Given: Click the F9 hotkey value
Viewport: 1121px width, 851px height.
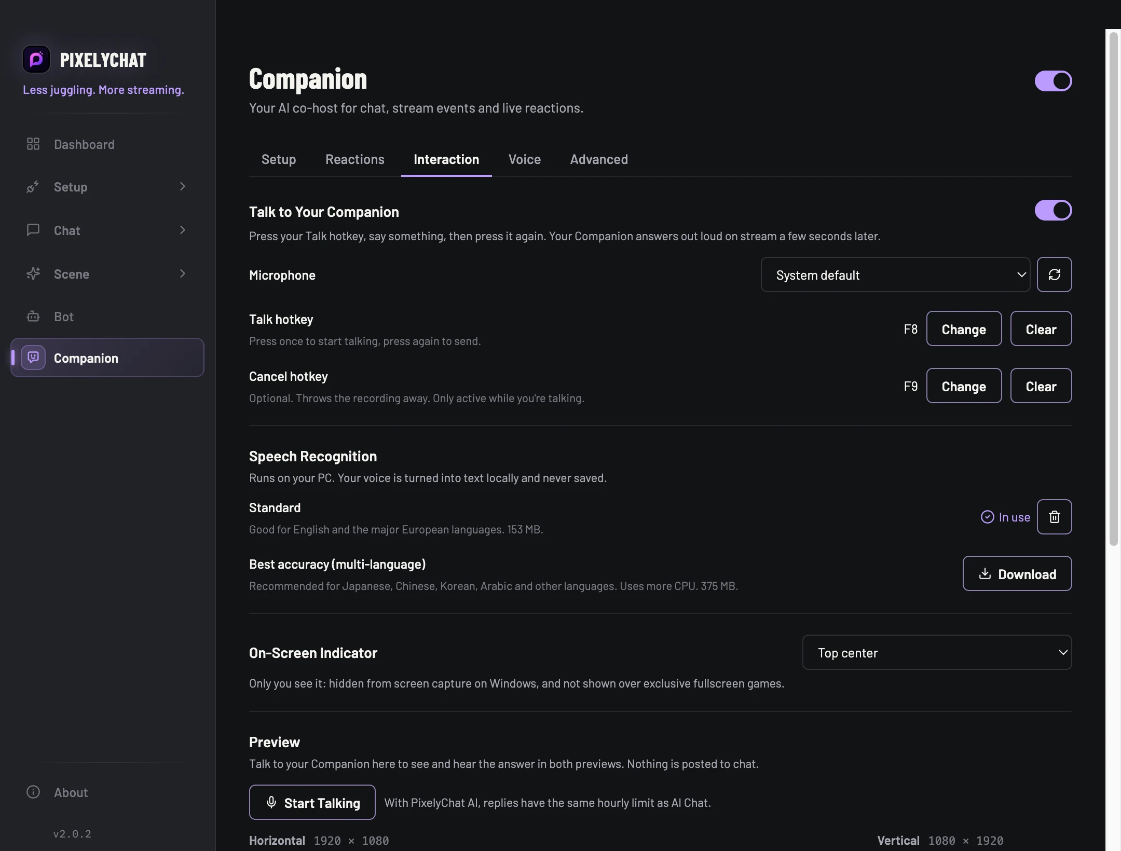Looking at the screenshot, I should (x=910, y=386).
